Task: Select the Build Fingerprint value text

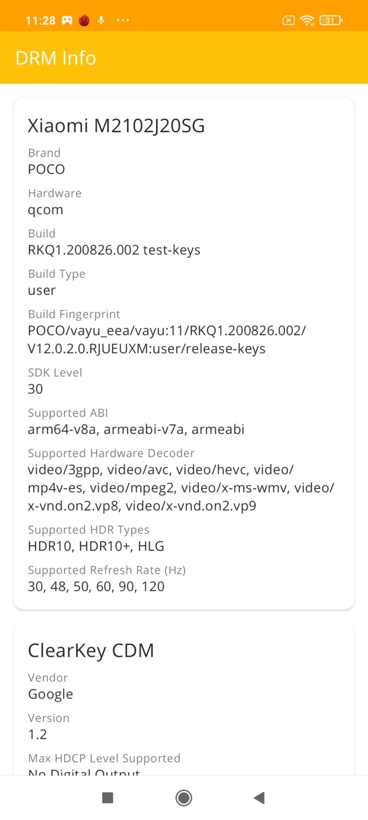Action: click(167, 340)
